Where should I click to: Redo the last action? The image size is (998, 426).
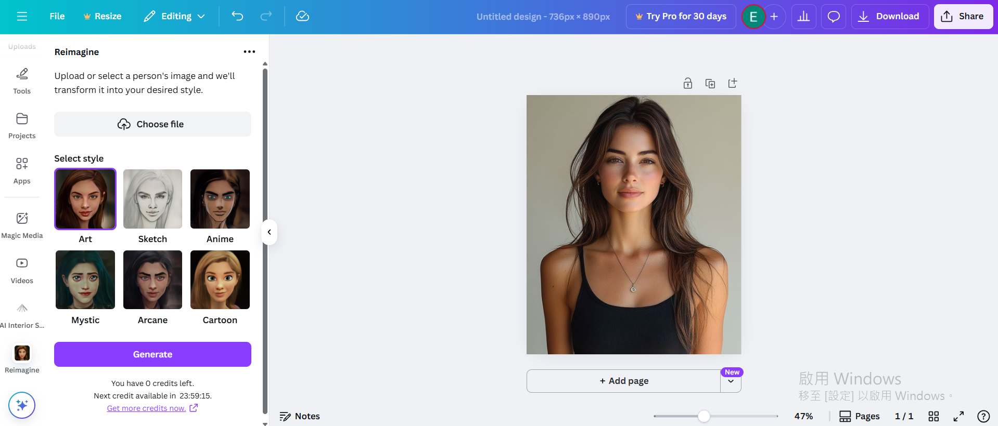(266, 17)
